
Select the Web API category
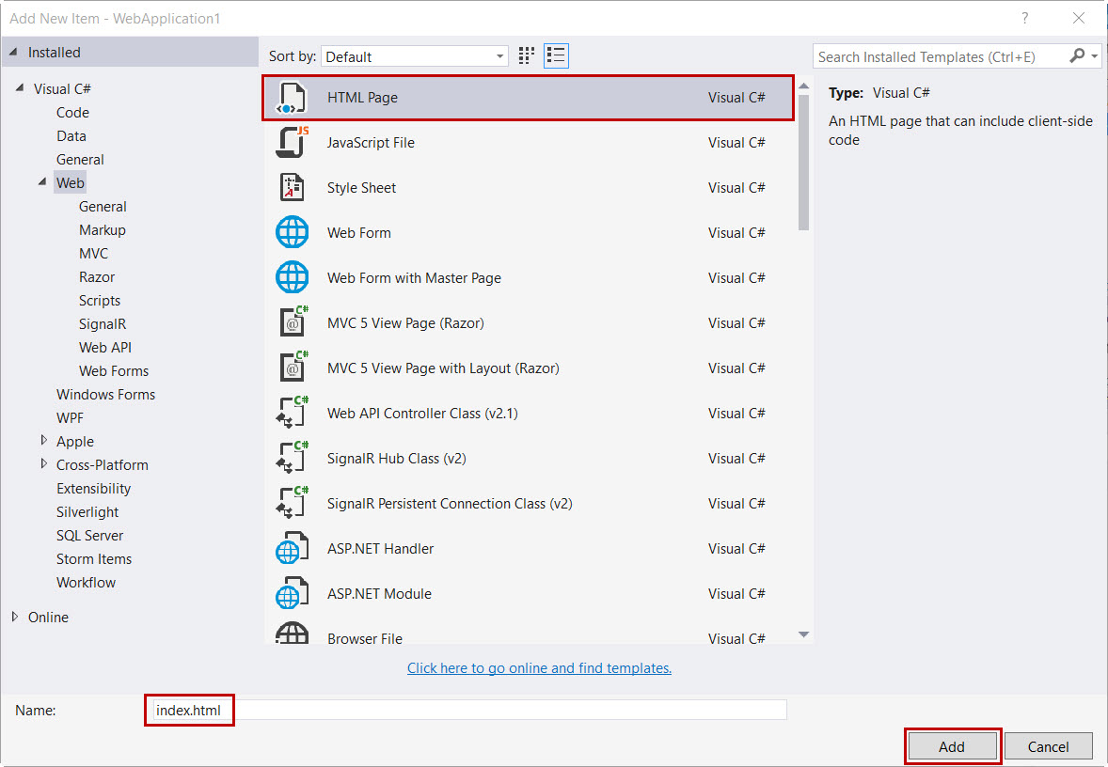[105, 347]
